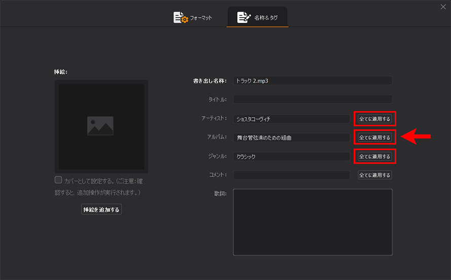The width and height of the screenshot is (451, 280).
Task: Close the dialog with the X button
Action: point(443,7)
